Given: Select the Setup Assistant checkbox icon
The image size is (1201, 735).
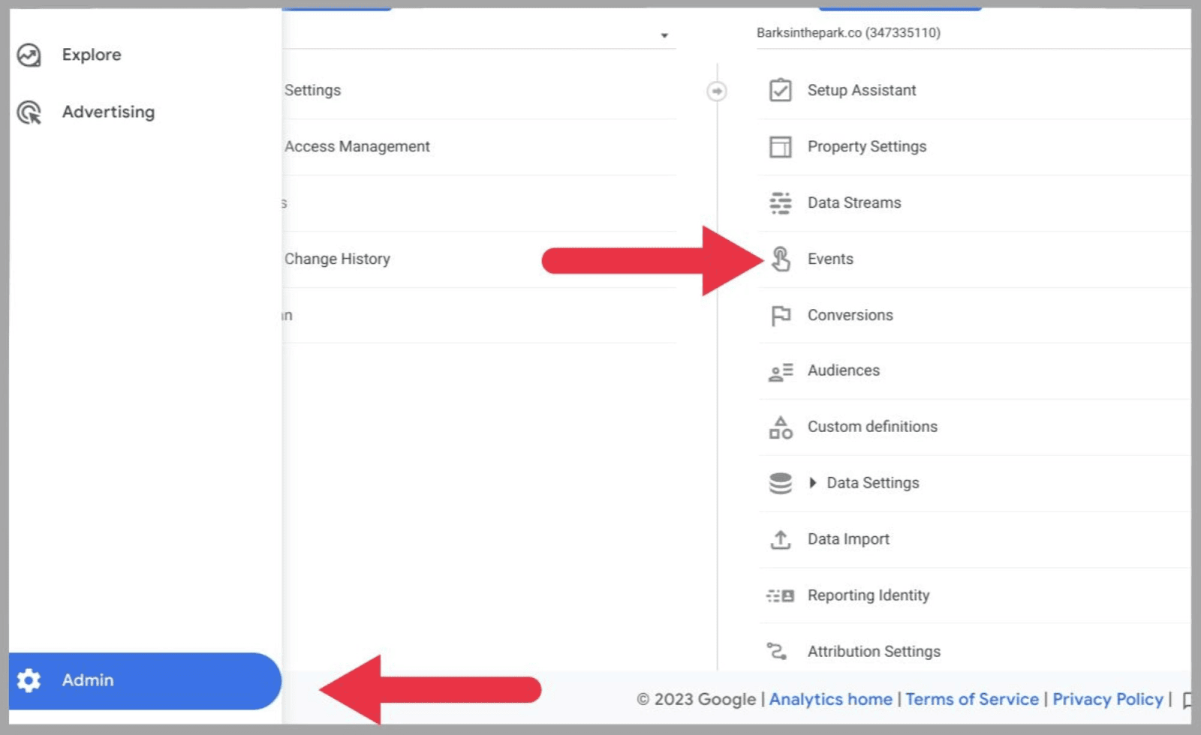Looking at the screenshot, I should point(781,90).
